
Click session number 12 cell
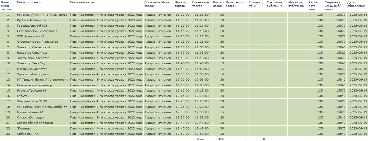8,74
